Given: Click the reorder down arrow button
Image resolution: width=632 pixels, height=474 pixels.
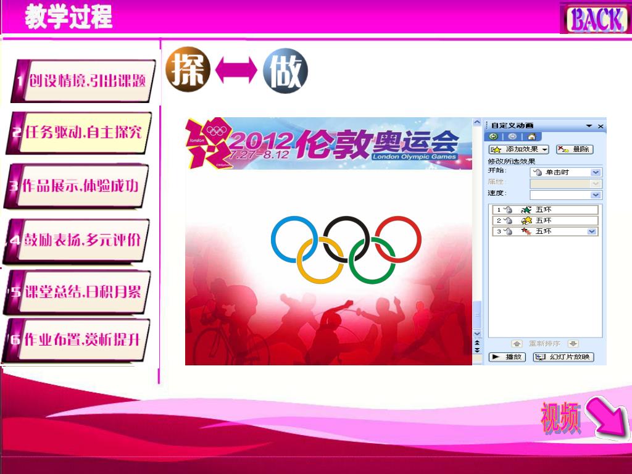Looking at the screenshot, I should pyautogui.click(x=573, y=344).
